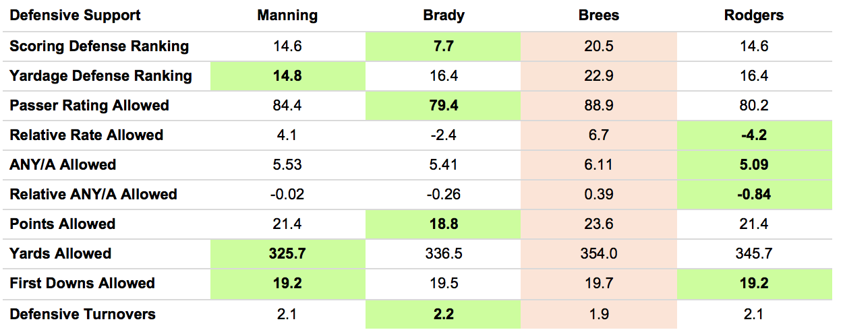Select the ANY/A Allowed row label

pyautogui.click(x=63, y=165)
